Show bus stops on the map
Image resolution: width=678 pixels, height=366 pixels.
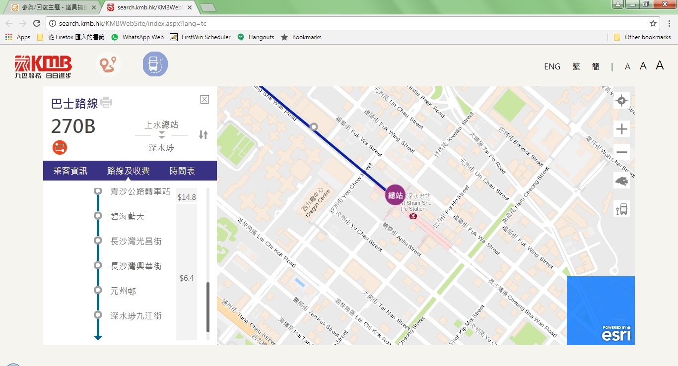tap(621, 209)
